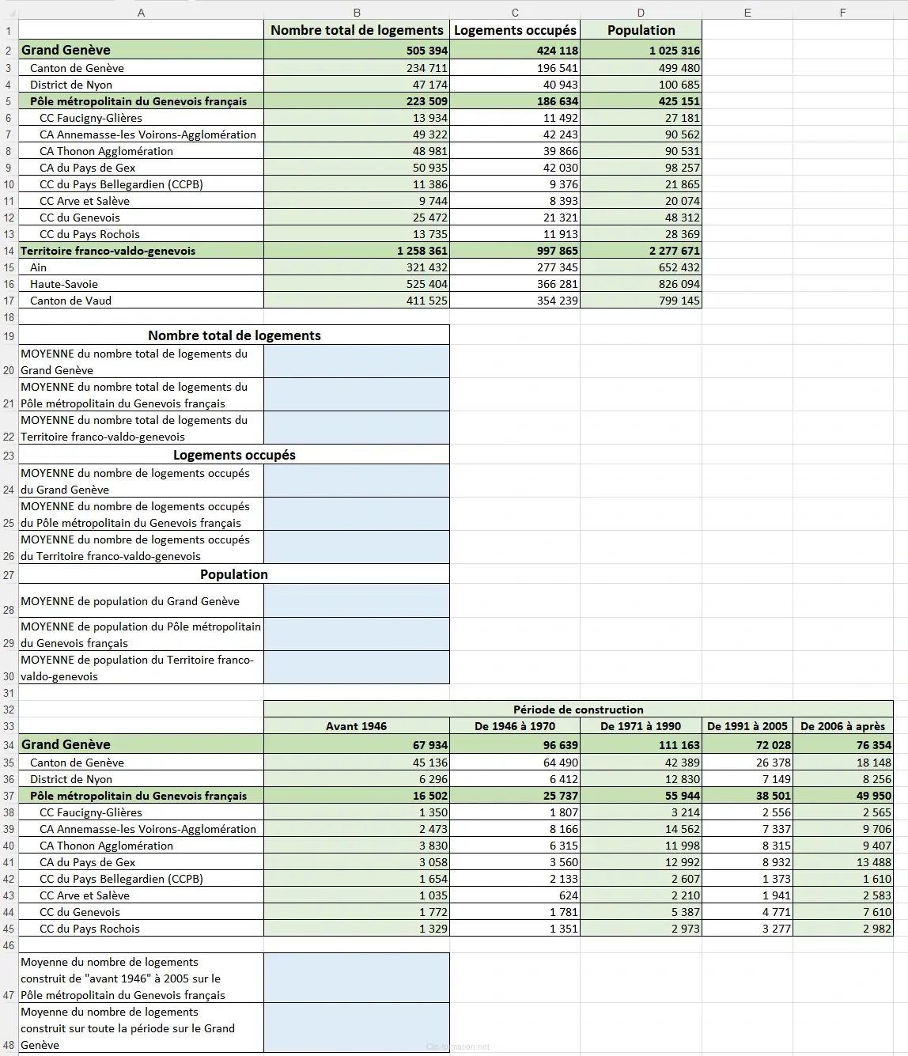Viewport: 908px width, 1056px height.
Task: Select the empty blue cell in row 47
Action: click(357, 978)
